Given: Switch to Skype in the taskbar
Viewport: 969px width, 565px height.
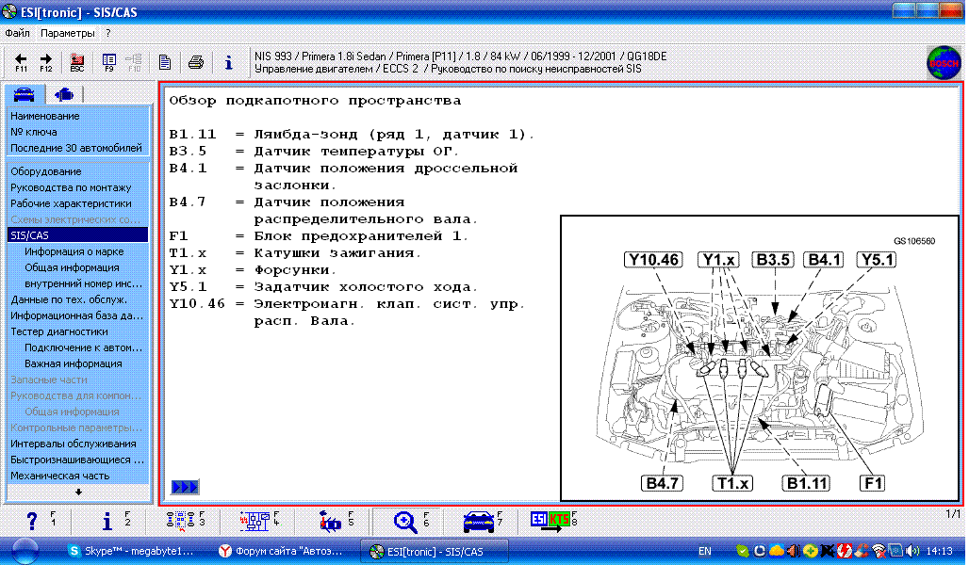Looking at the screenshot, I should [132, 551].
